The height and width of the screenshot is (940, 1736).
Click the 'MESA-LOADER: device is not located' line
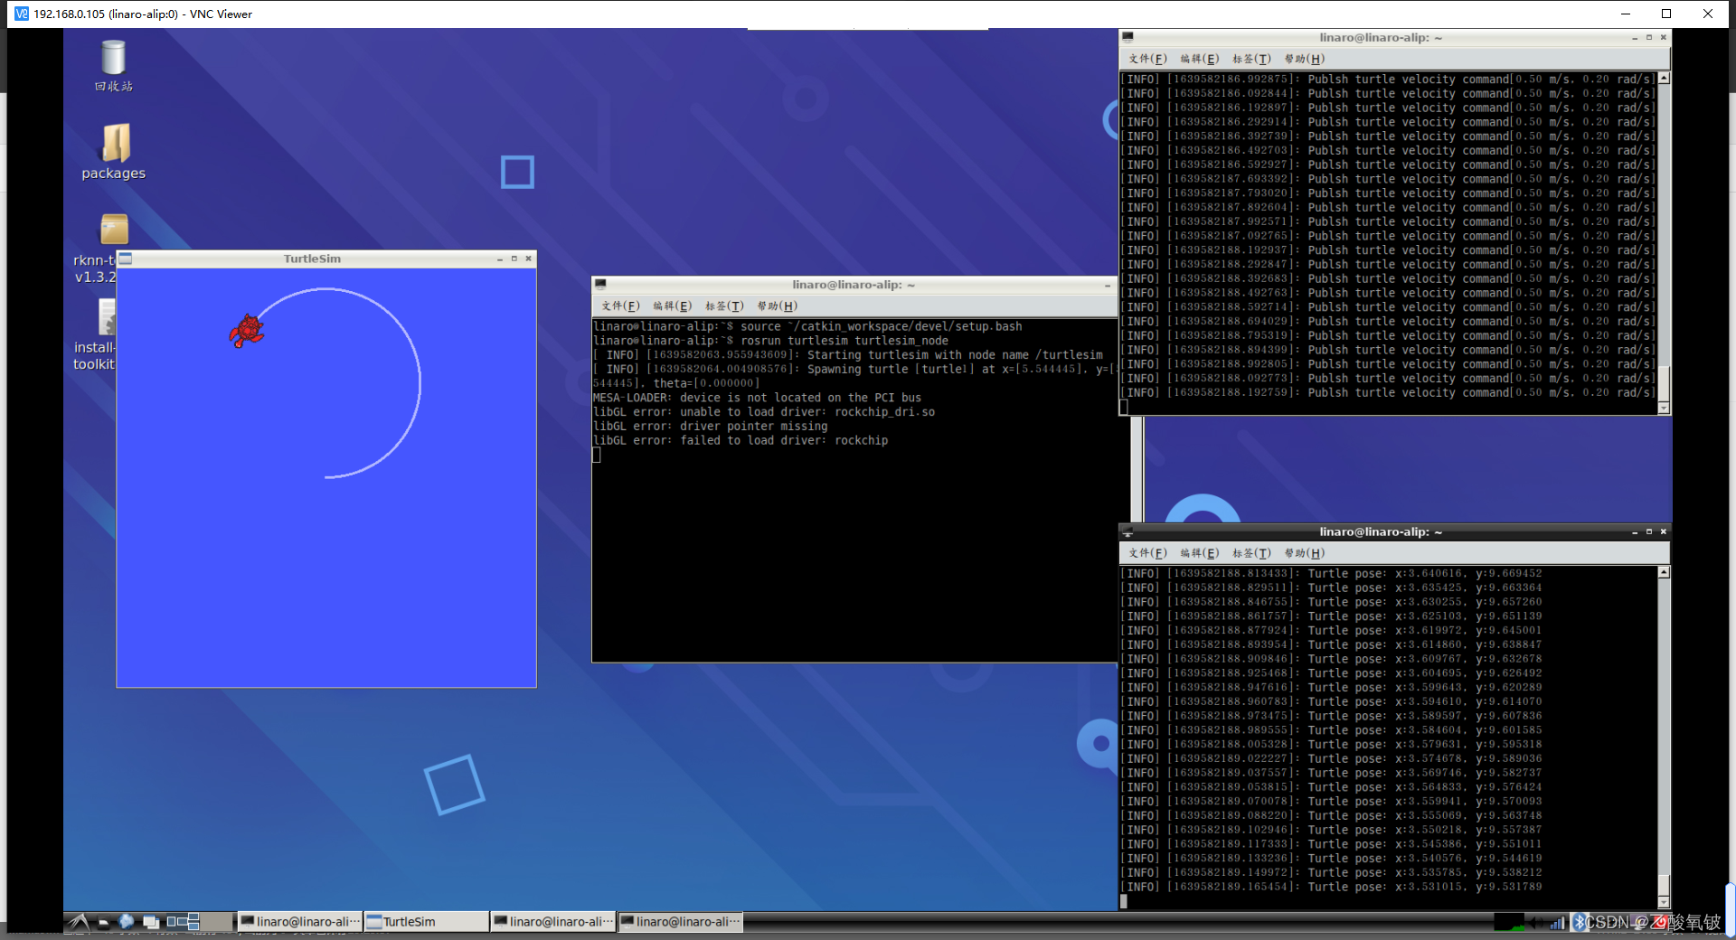(757, 398)
